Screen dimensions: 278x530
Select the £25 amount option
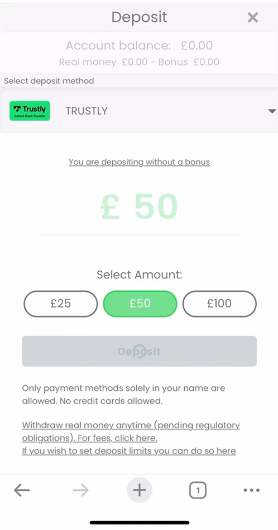coord(61,304)
